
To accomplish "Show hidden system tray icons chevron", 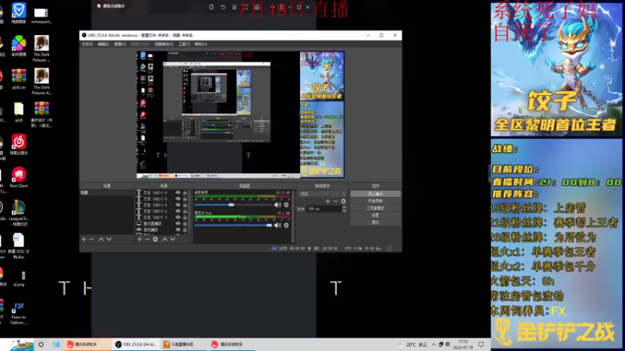I will coord(434,345).
